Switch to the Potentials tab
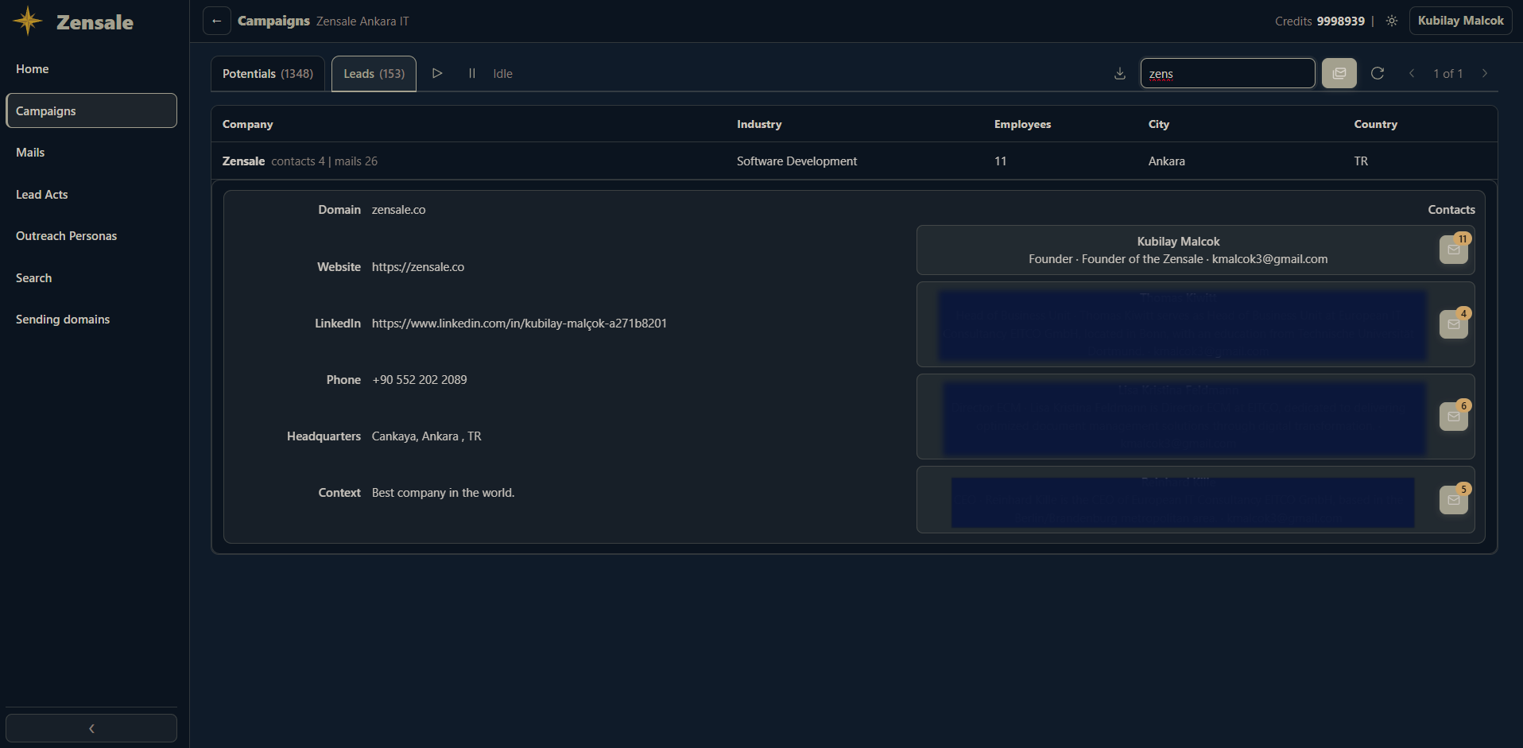The height and width of the screenshot is (748, 1523). [x=268, y=73]
